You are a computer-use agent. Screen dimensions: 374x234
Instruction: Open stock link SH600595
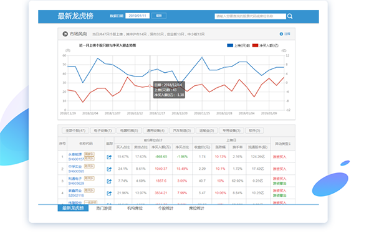click(76, 171)
